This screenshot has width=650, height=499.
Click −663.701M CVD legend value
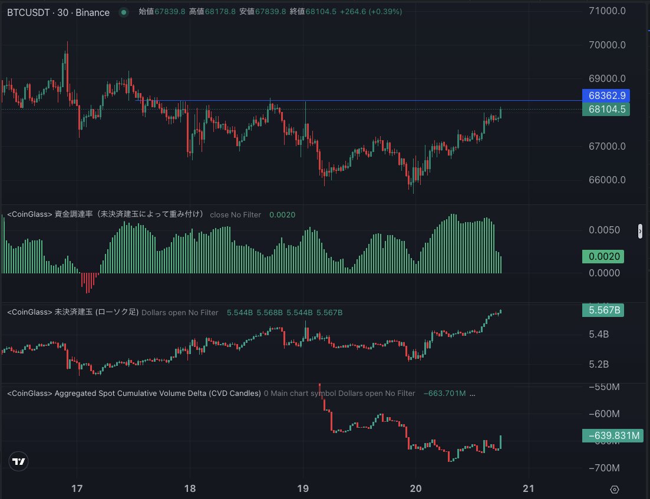pos(444,394)
